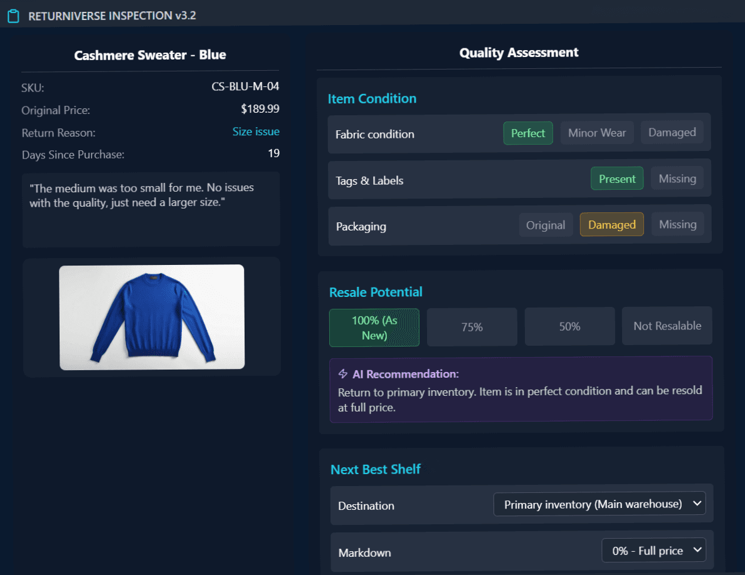Mark packaging as Missing
The image size is (745, 575).
coord(677,224)
